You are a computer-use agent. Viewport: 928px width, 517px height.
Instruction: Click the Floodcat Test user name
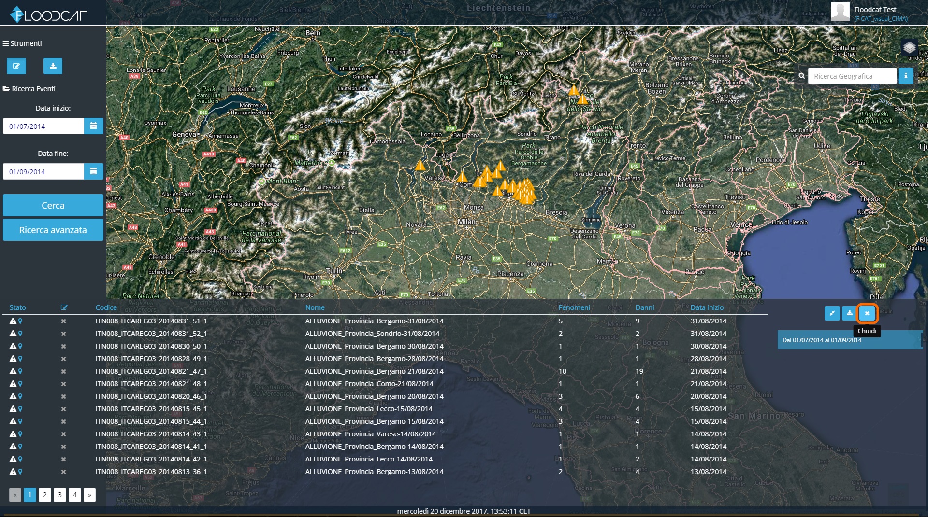click(x=875, y=9)
